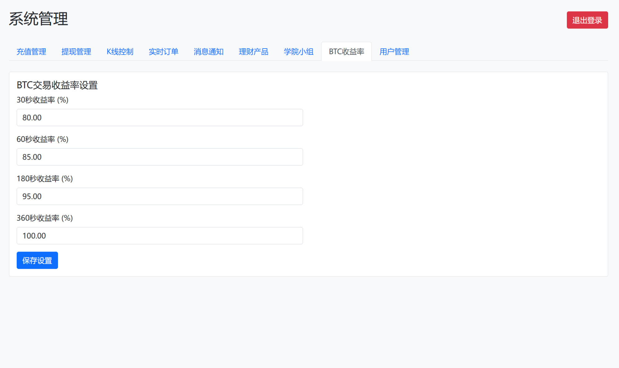The height and width of the screenshot is (368, 619).
Task: Switch to the 充值管理 tab
Action: coord(31,52)
